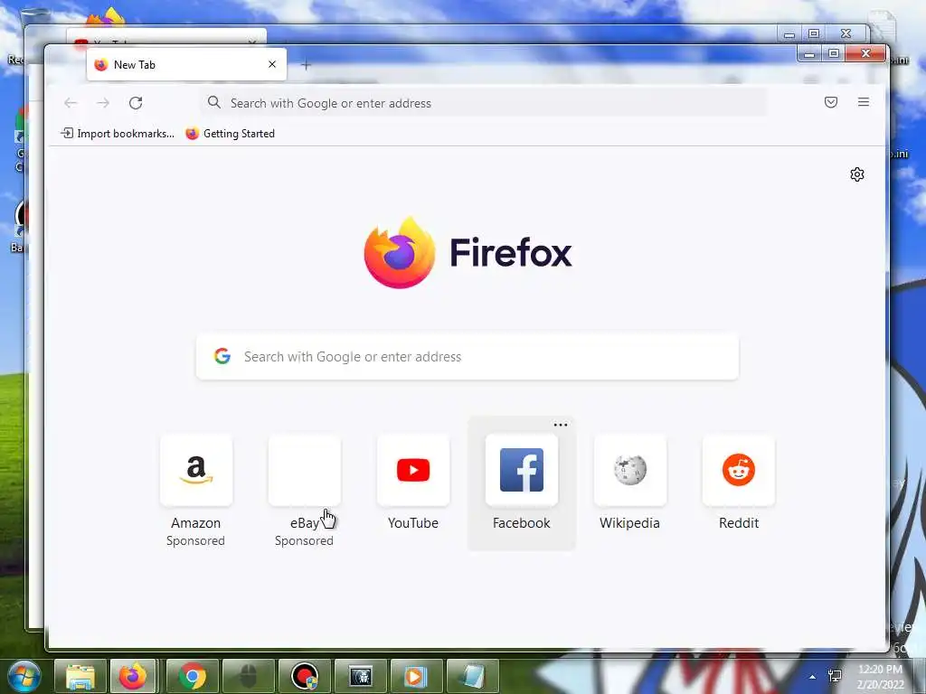The width and height of the screenshot is (926, 694).
Task: Show hidden system tray icons
Action: tap(813, 677)
